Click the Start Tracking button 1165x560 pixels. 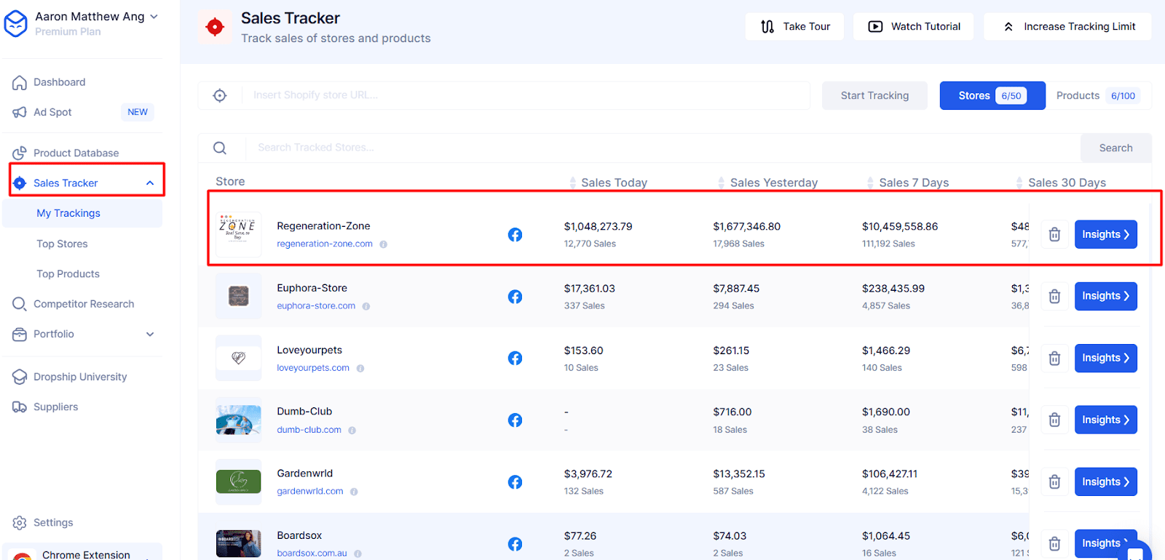[874, 95]
